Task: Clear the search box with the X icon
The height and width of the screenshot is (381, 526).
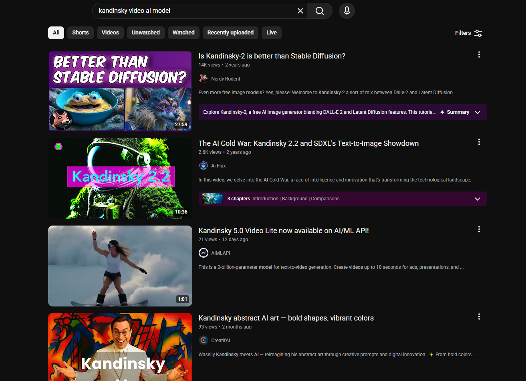Action: tap(300, 11)
